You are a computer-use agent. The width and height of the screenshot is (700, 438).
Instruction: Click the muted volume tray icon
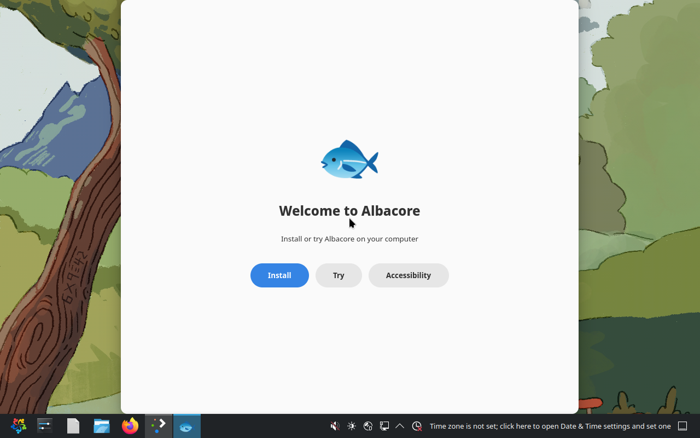point(335,426)
